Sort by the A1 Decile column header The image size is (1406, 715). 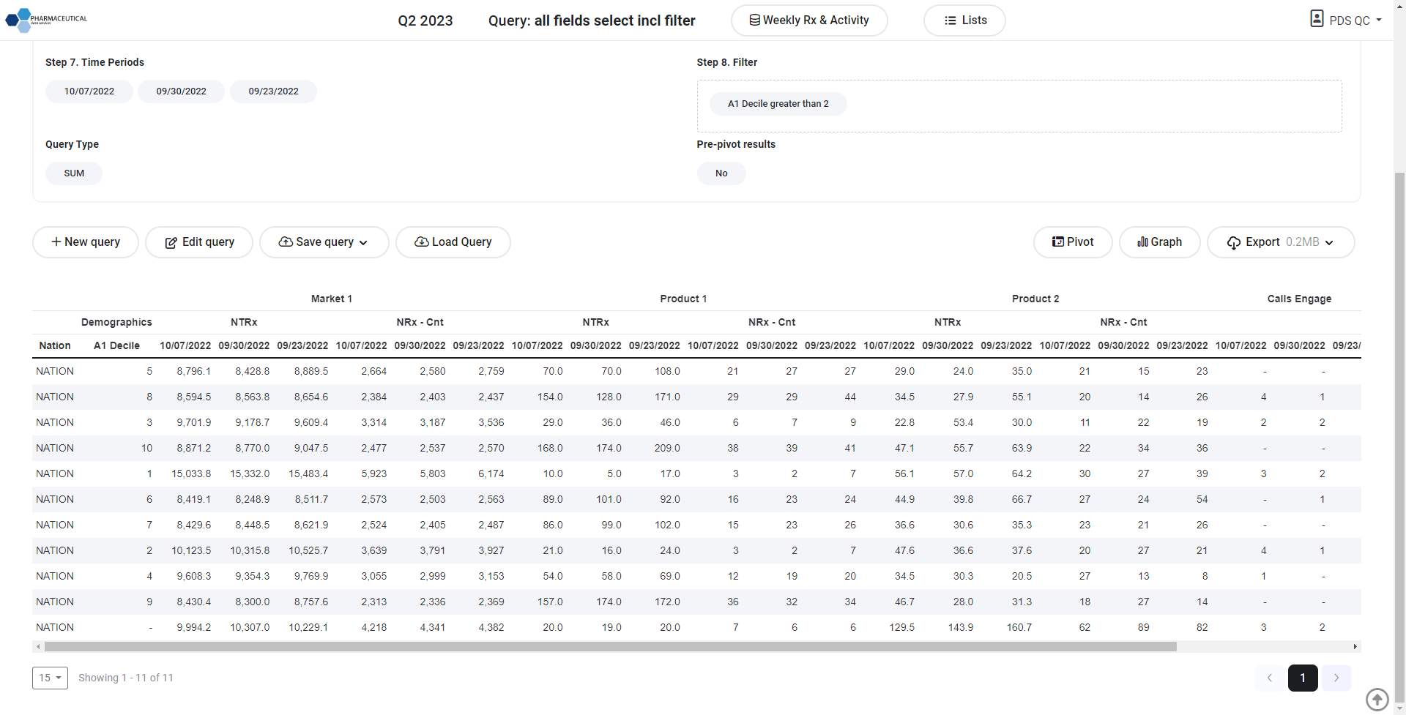point(116,345)
